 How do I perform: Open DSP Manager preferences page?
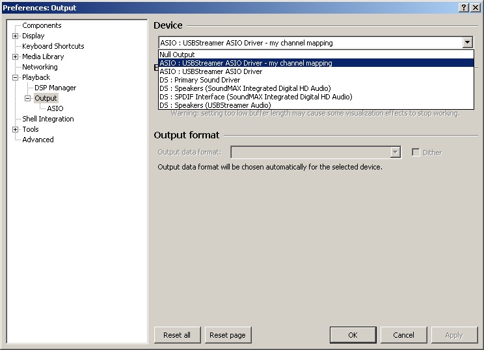coord(55,88)
